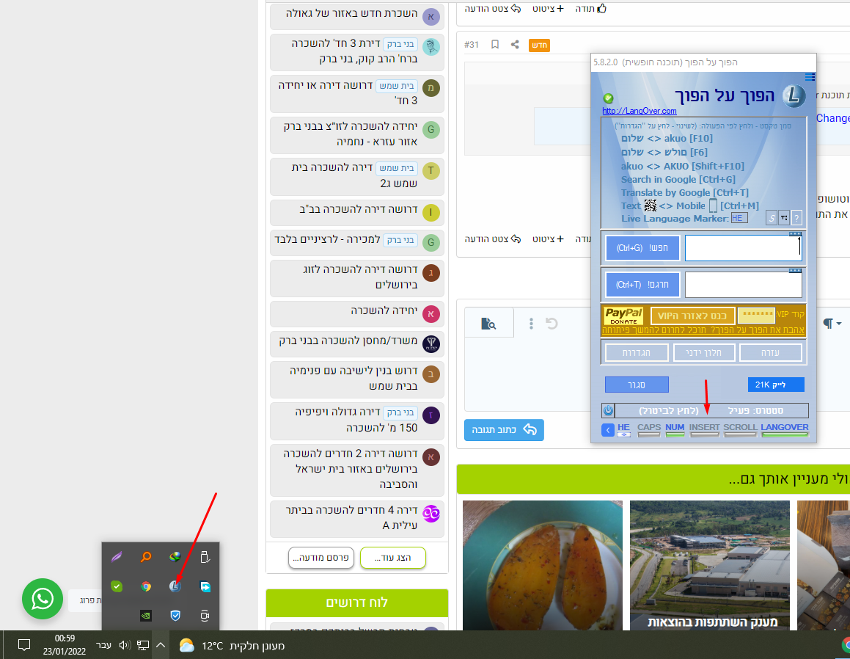Click the סגור close button in LangOver
850x659 pixels.
pyautogui.click(x=637, y=385)
